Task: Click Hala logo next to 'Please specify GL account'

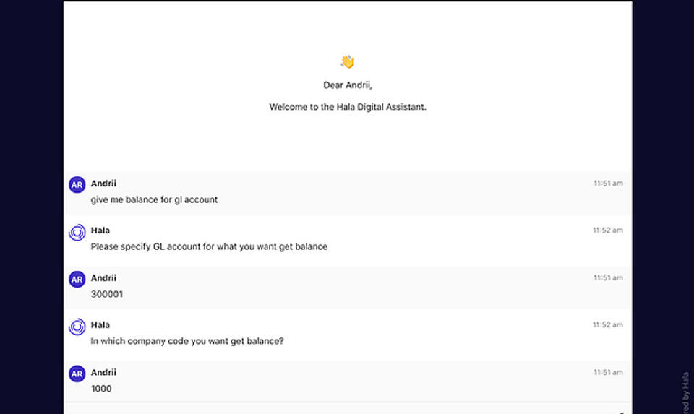Action: coord(77,232)
